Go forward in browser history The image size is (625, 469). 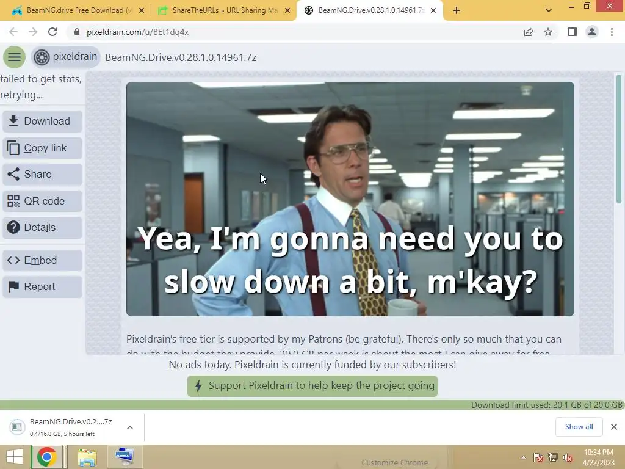[x=33, y=32]
